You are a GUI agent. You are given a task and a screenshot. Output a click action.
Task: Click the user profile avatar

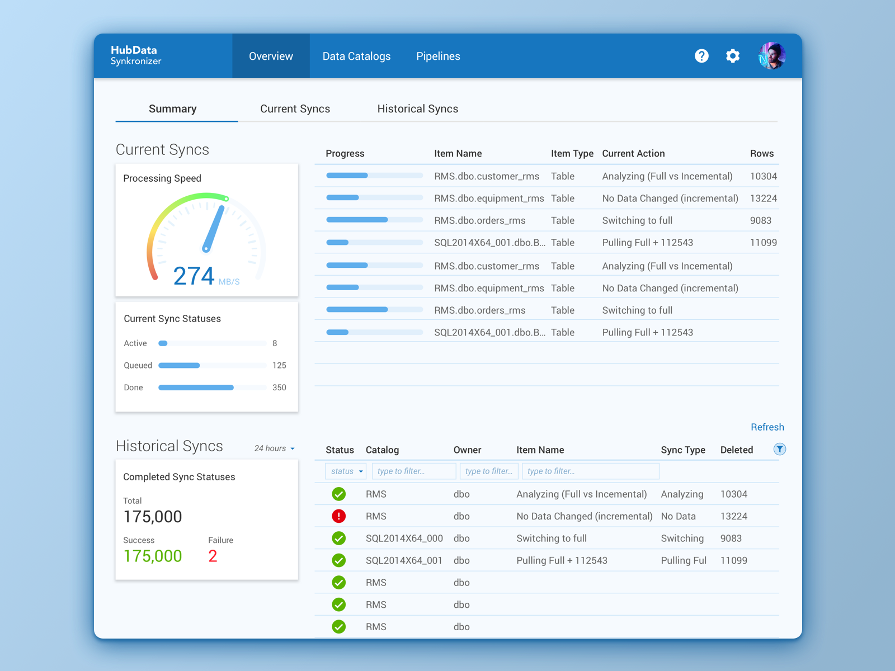tap(772, 56)
